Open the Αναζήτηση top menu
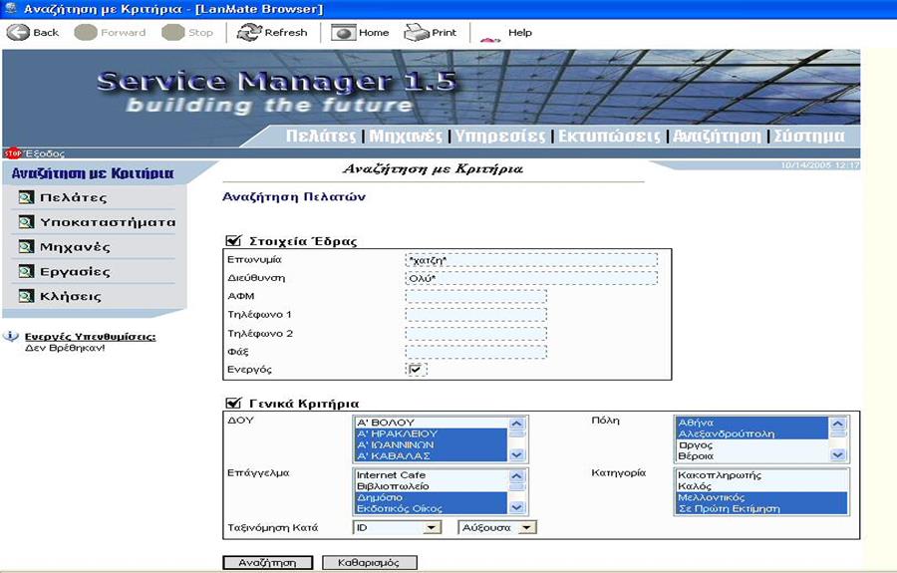This screenshot has width=897, height=573. click(x=718, y=137)
